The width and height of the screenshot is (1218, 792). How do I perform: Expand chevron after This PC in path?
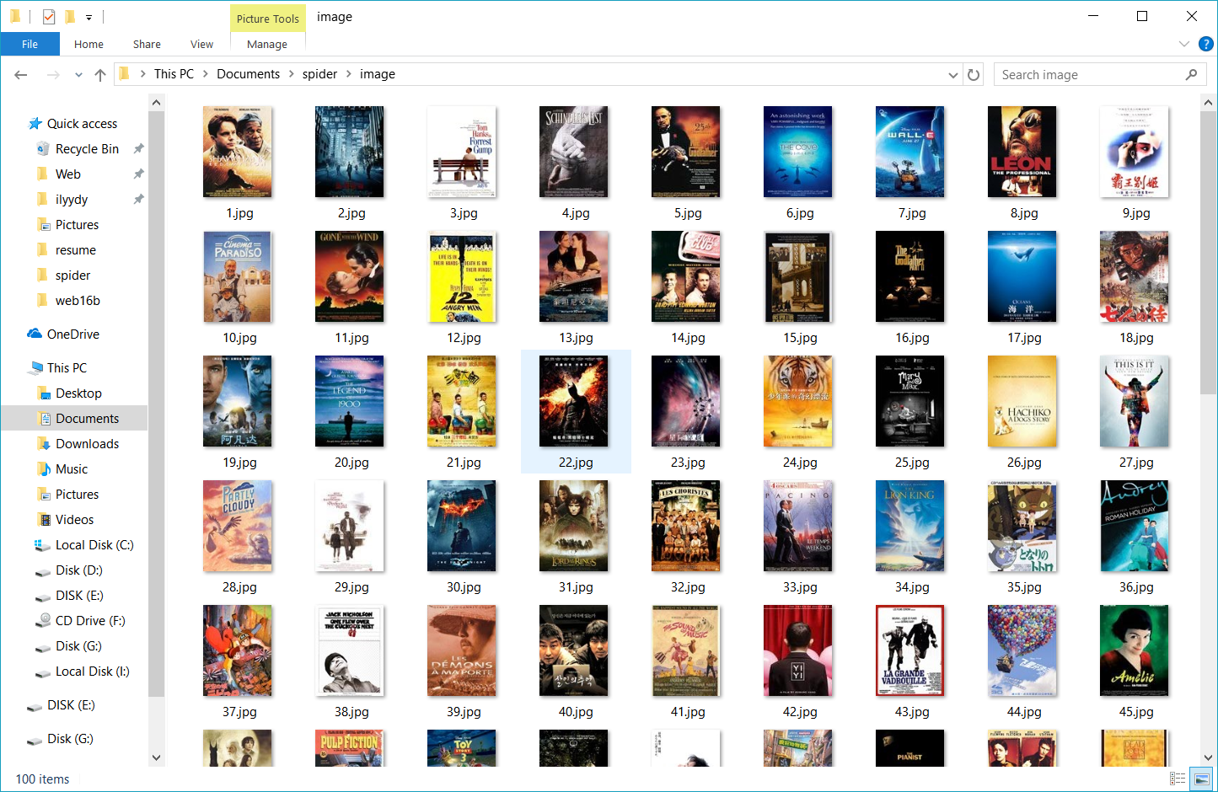click(205, 74)
